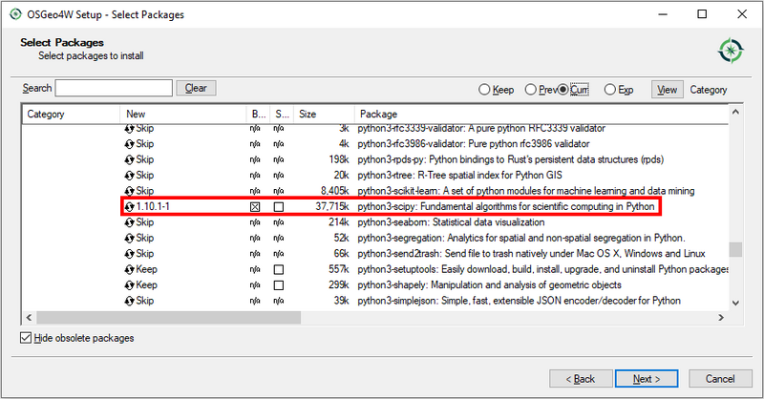764x399 pixels.
Task: Click Skip cycle icon for python3-send2trash
Action: pyautogui.click(x=130, y=254)
